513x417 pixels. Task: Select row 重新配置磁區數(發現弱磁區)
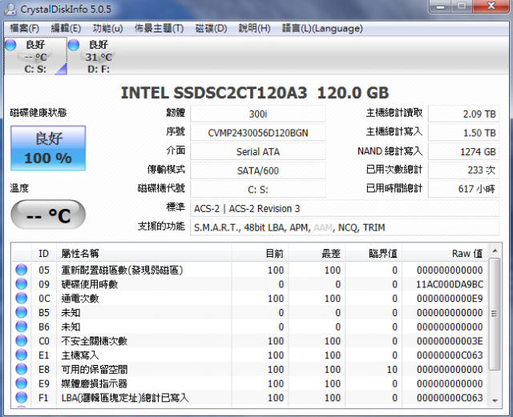(250, 270)
